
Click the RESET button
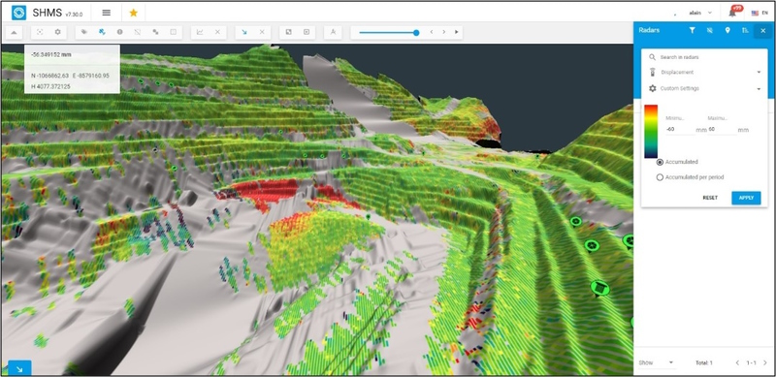tap(710, 198)
